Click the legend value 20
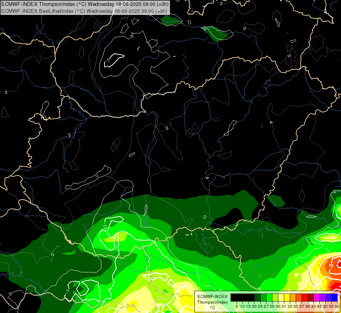 pos(254,306)
